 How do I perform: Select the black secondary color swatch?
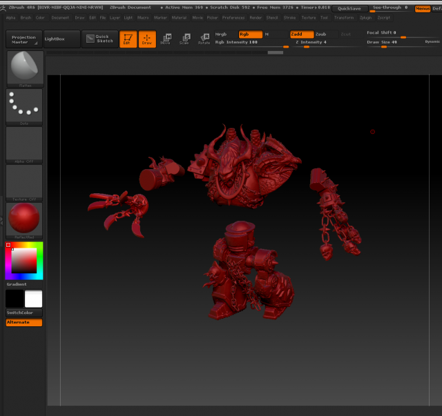[15, 299]
